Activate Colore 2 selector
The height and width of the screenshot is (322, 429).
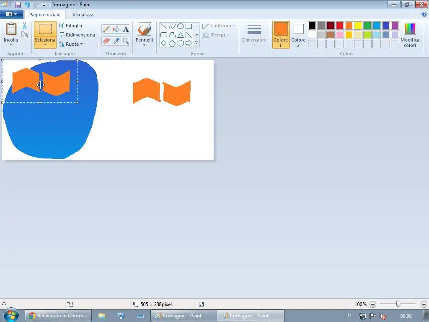click(298, 35)
